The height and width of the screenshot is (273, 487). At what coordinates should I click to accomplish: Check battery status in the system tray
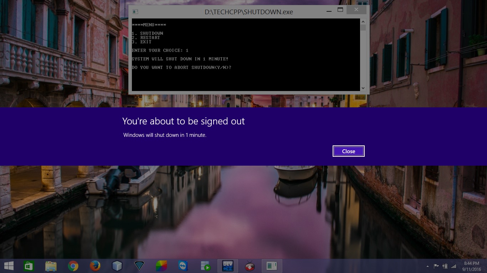coord(445,266)
